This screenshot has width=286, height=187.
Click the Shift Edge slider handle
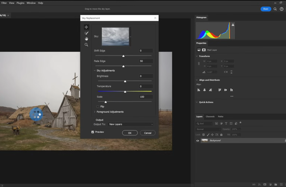[x=124, y=56]
